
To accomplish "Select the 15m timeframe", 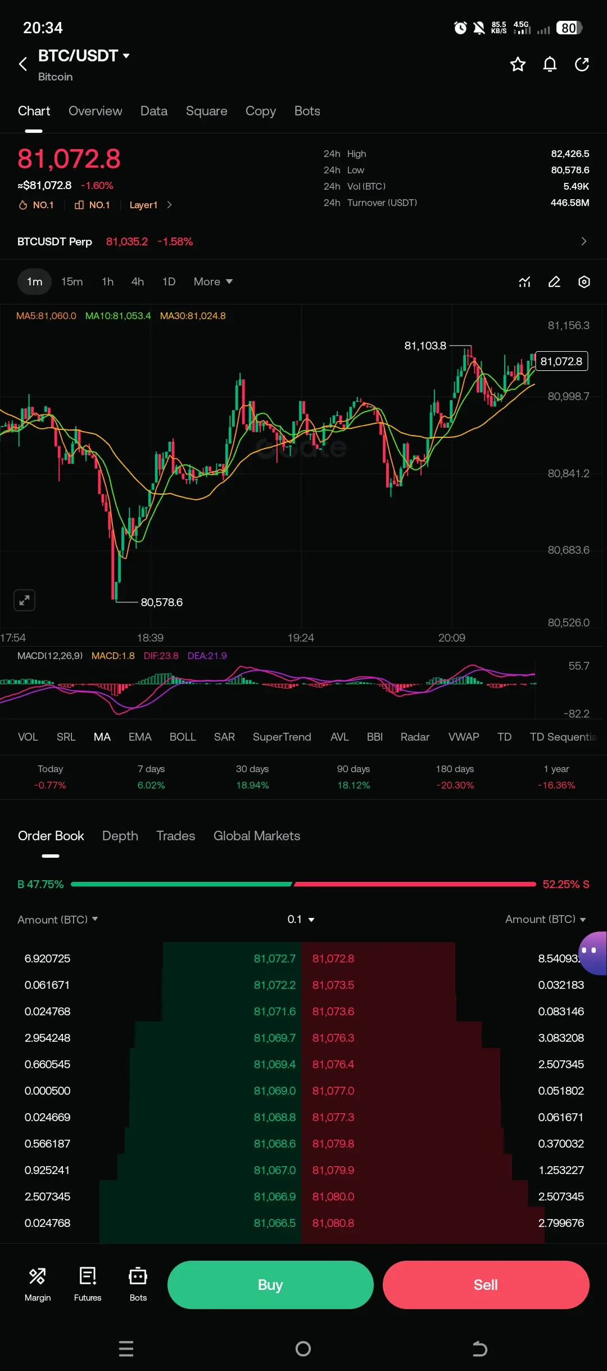I will point(72,281).
